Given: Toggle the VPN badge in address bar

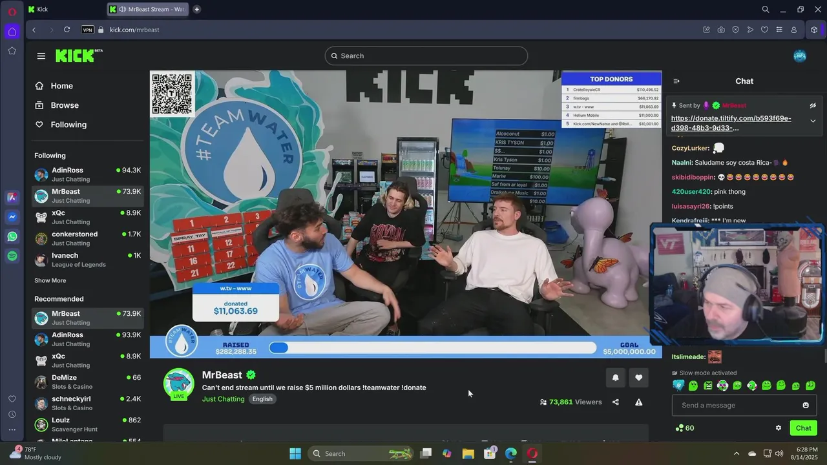Looking at the screenshot, I should tap(87, 30).
